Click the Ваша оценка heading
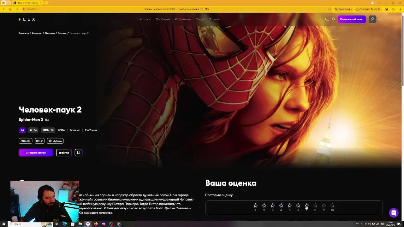404x227 pixels. pyautogui.click(x=231, y=183)
